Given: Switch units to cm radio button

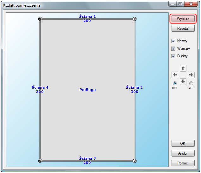Looking at the screenshot, I should click(191, 83).
